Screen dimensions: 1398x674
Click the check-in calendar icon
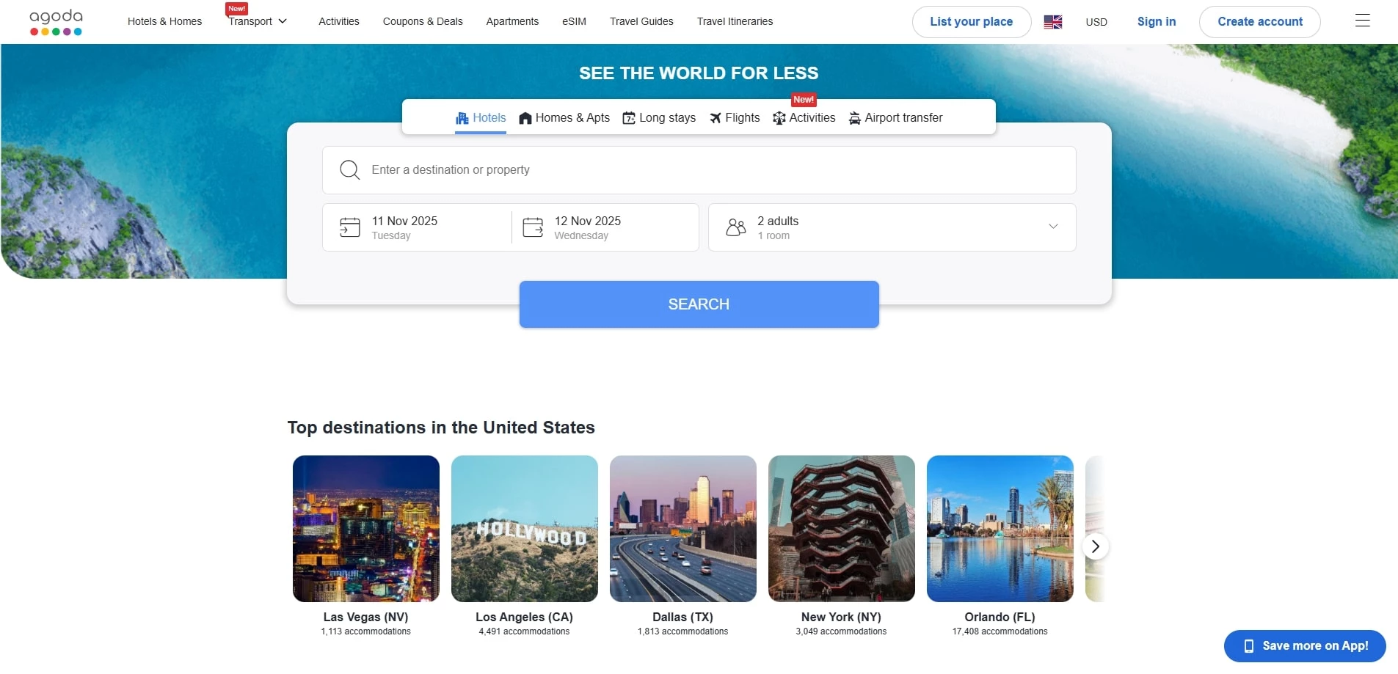pos(350,227)
